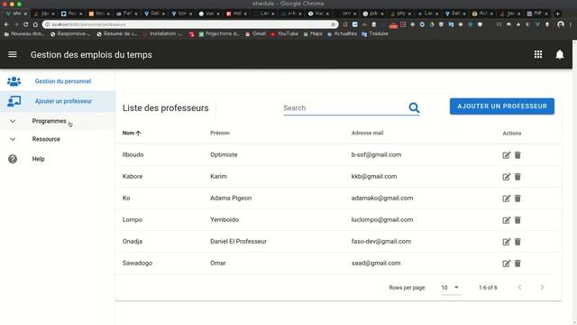Go to previous table page arrow

coord(519,287)
